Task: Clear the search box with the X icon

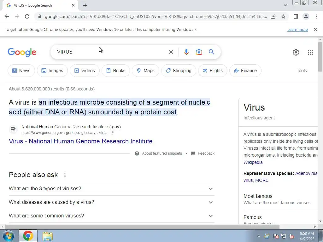Action: click(171, 52)
